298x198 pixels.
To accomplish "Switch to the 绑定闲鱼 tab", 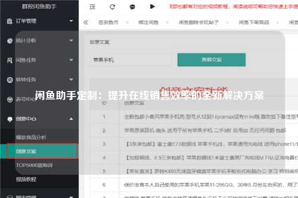I will [x=149, y=22].
